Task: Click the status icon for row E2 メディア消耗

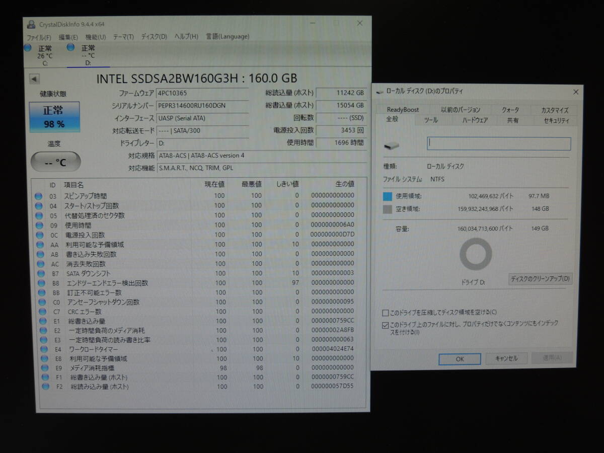Action: pos(43,330)
